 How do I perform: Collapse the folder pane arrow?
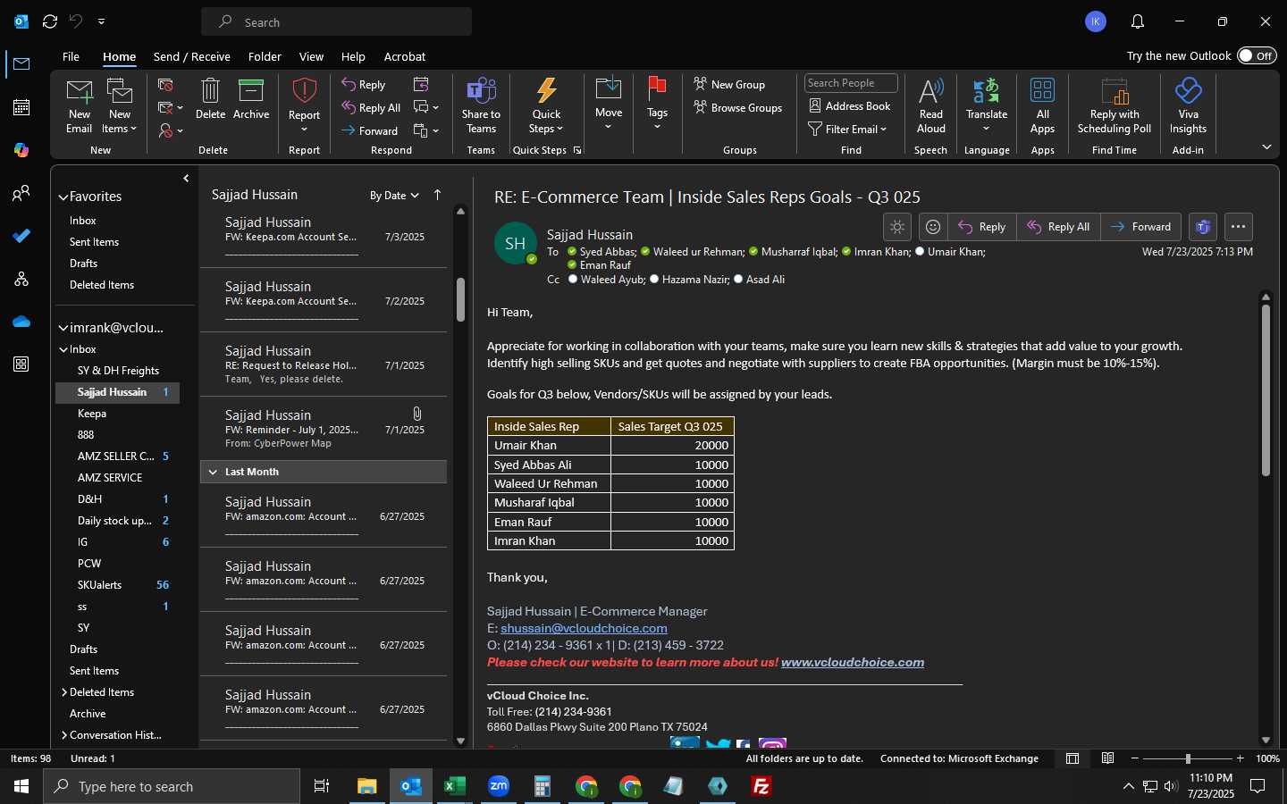pos(186,179)
